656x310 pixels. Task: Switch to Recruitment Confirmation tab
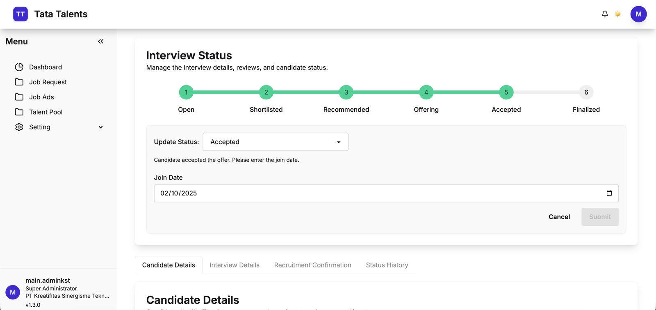[313, 265]
